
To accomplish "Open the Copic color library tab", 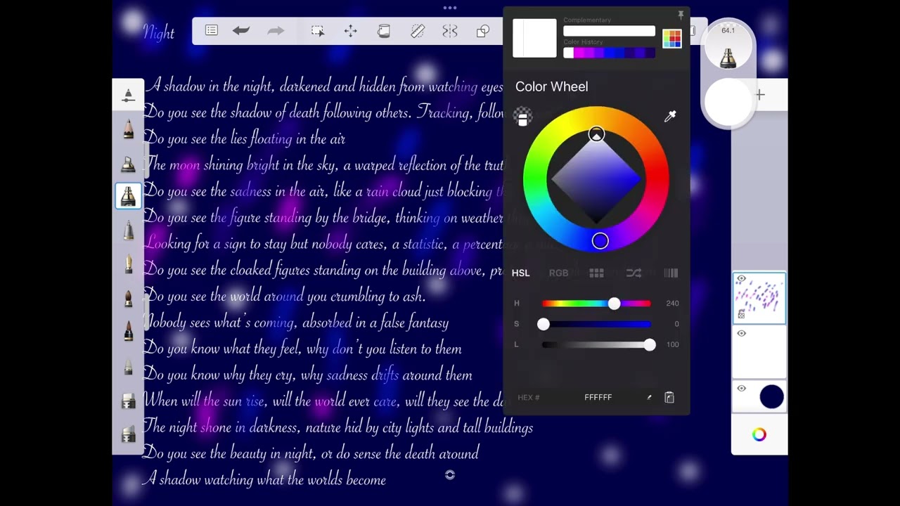I will pos(671,273).
